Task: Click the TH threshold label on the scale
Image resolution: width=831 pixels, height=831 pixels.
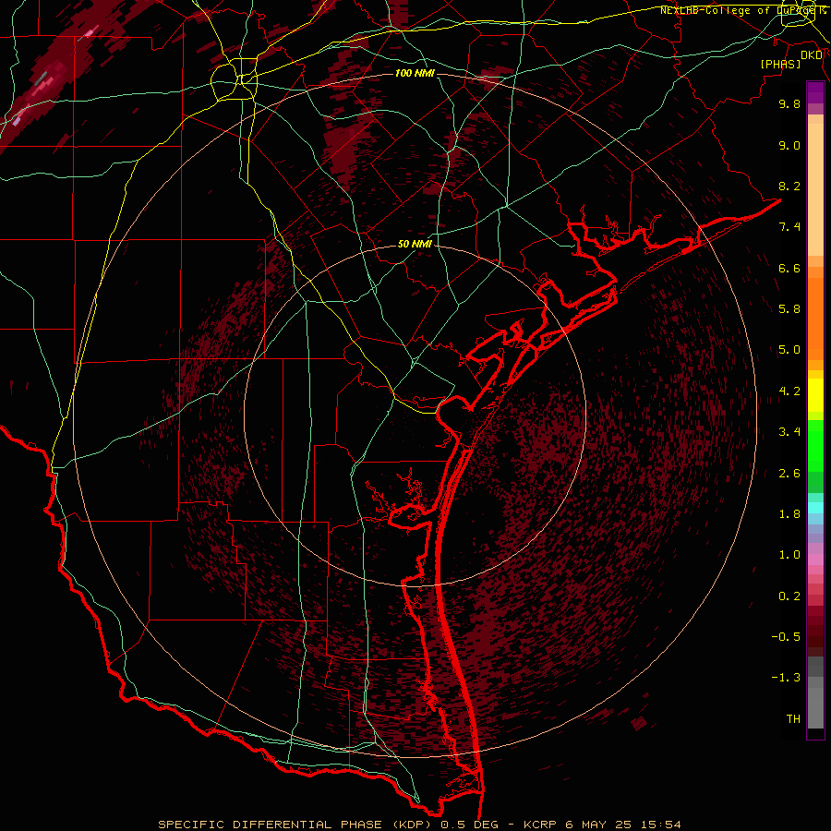Action: coord(793,719)
